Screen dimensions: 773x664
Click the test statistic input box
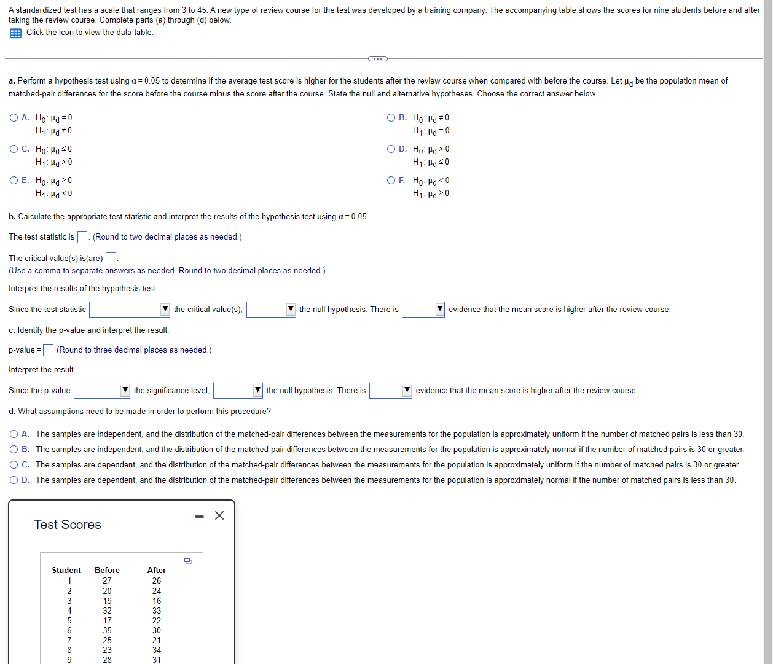[82, 236]
